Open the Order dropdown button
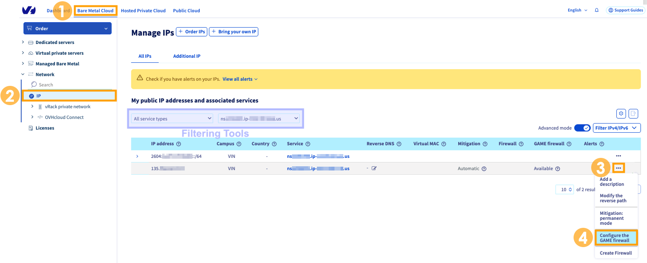Screen dimensions: 647x263 coord(68,28)
